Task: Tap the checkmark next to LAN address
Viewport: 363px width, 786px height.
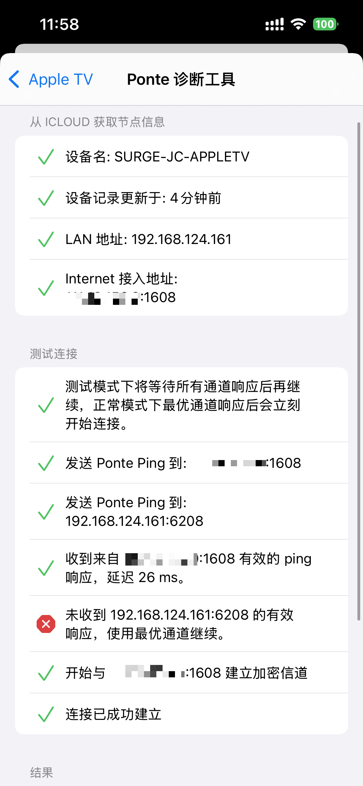Action: pyautogui.click(x=46, y=239)
